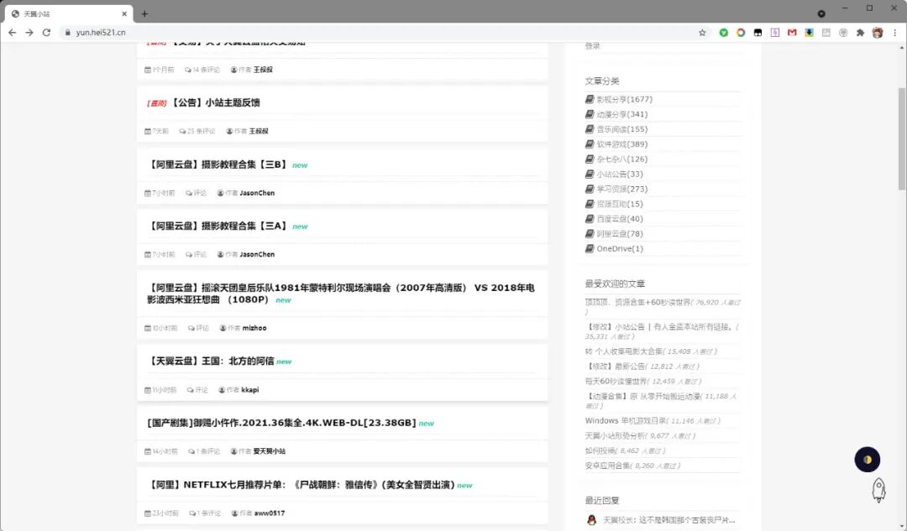
Task: Open the 登录 link in the sidebar
Action: tap(590, 44)
